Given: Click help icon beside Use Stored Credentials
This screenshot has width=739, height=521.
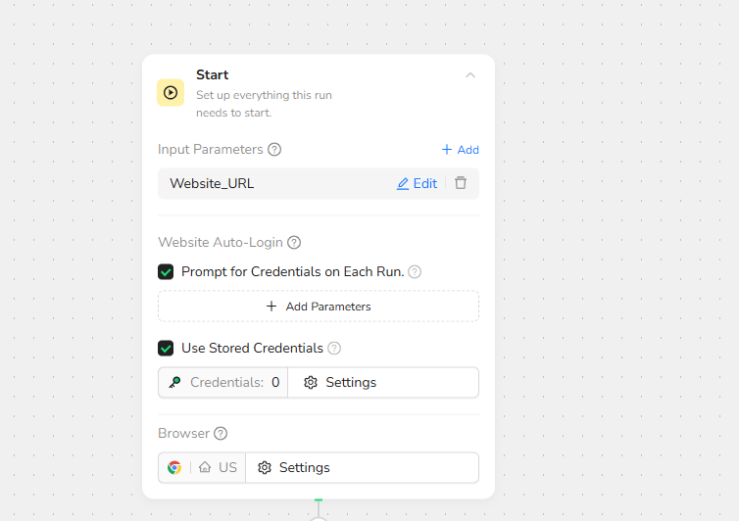Looking at the screenshot, I should (334, 348).
